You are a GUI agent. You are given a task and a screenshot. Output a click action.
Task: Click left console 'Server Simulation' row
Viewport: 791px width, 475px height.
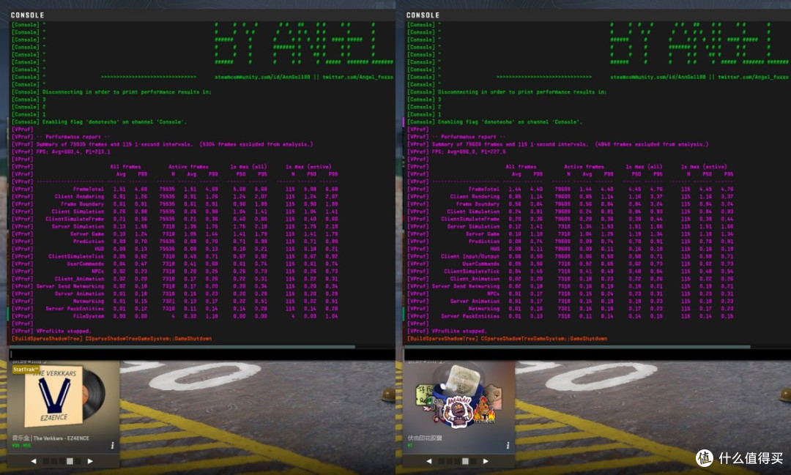coord(175,226)
